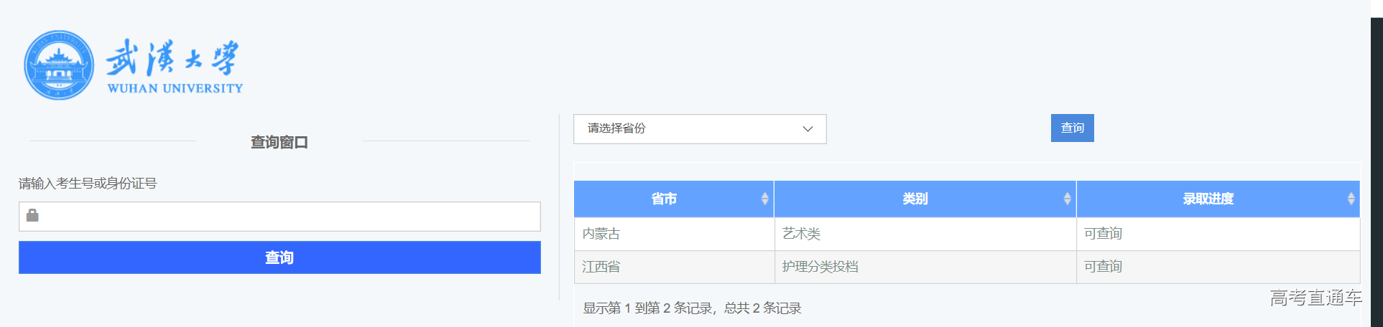Sort table by 类别 column header
Viewport: 1383px width, 327px height.
pyautogui.click(x=925, y=199)
